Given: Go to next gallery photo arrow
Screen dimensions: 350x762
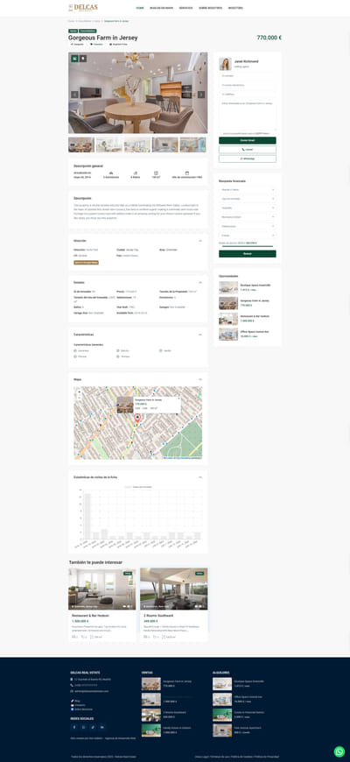Looking at the screenshot, I should pos(201,95).
